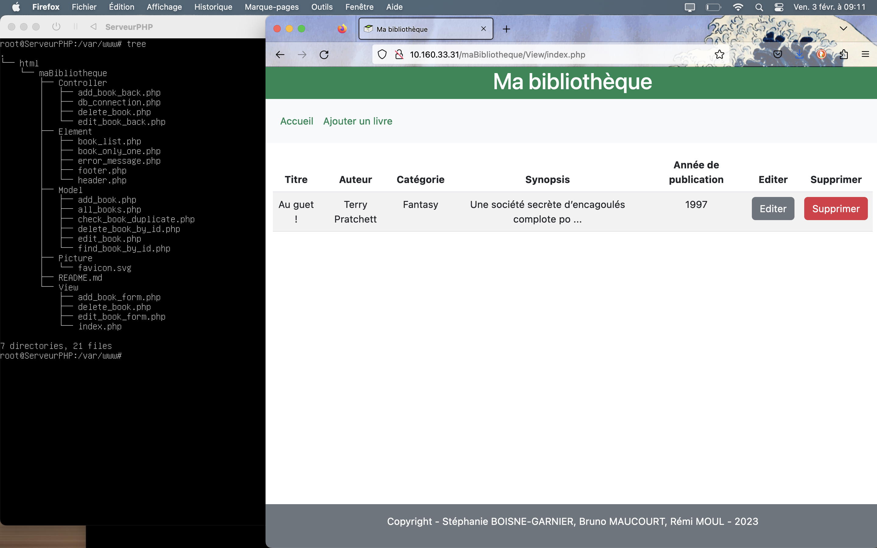
Task: Click the back navigation arrow
Action: 280,55
